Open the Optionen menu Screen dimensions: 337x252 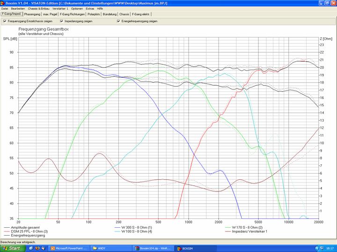77,8
